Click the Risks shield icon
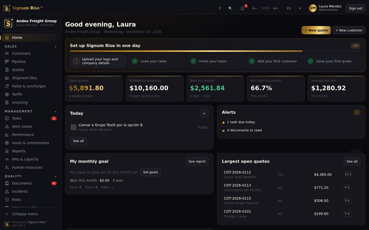This screenshot has height=230, width=369. click(x=7, y=200)
